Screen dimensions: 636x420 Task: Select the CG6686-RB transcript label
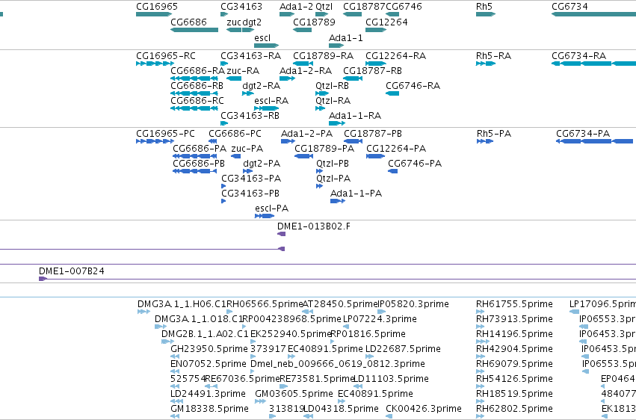point(197,85)
